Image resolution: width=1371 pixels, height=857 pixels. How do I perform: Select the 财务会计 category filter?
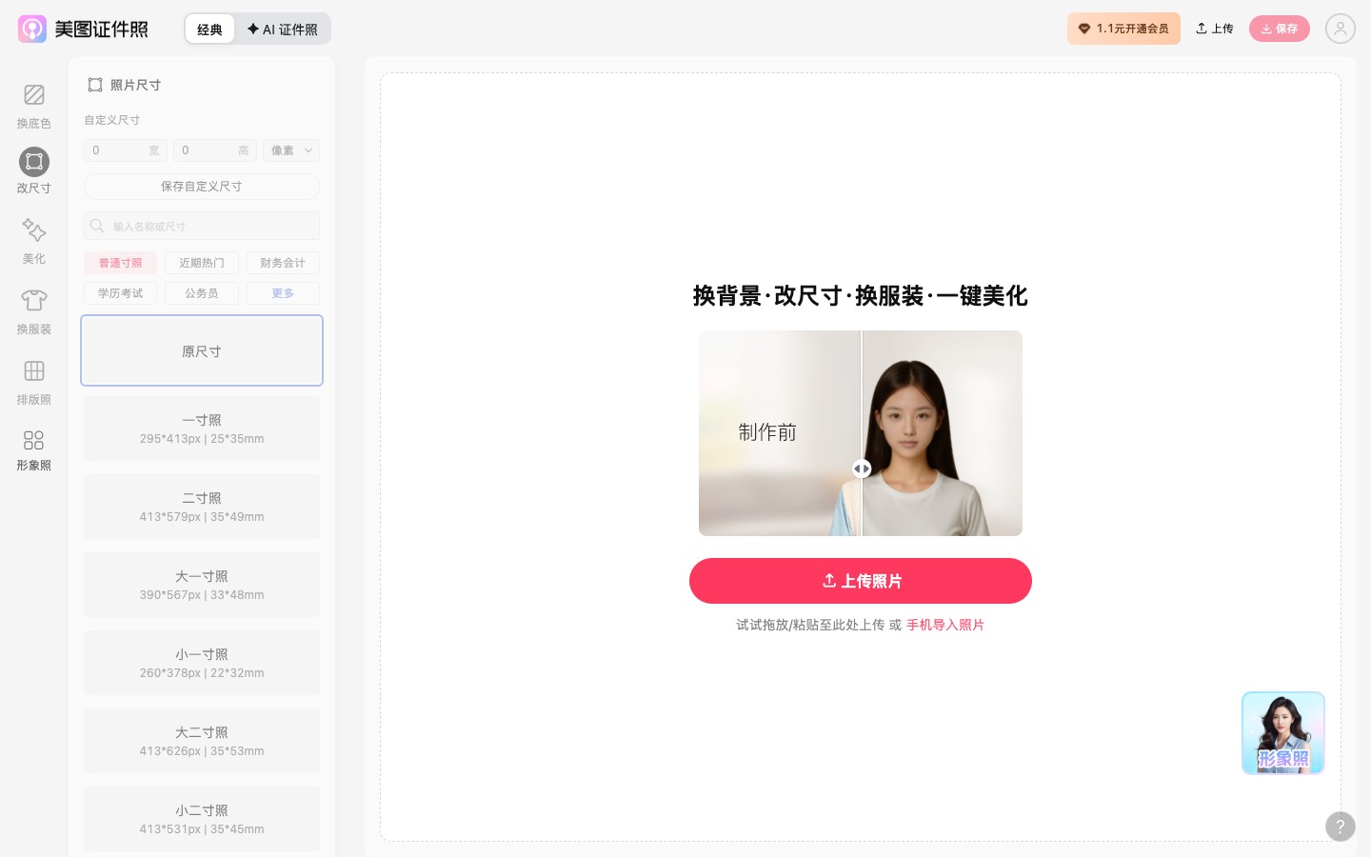click(x=283, y=263)
